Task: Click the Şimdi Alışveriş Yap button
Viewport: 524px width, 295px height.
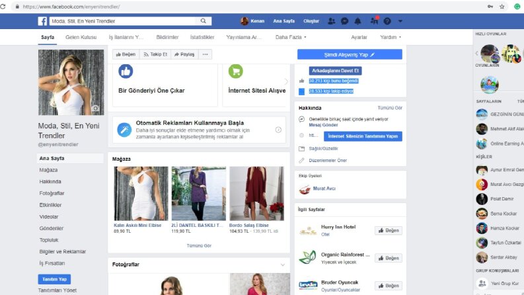Action: point(350,54)
